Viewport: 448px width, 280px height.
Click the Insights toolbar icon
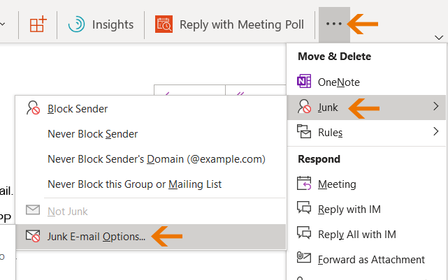point(76,24)
